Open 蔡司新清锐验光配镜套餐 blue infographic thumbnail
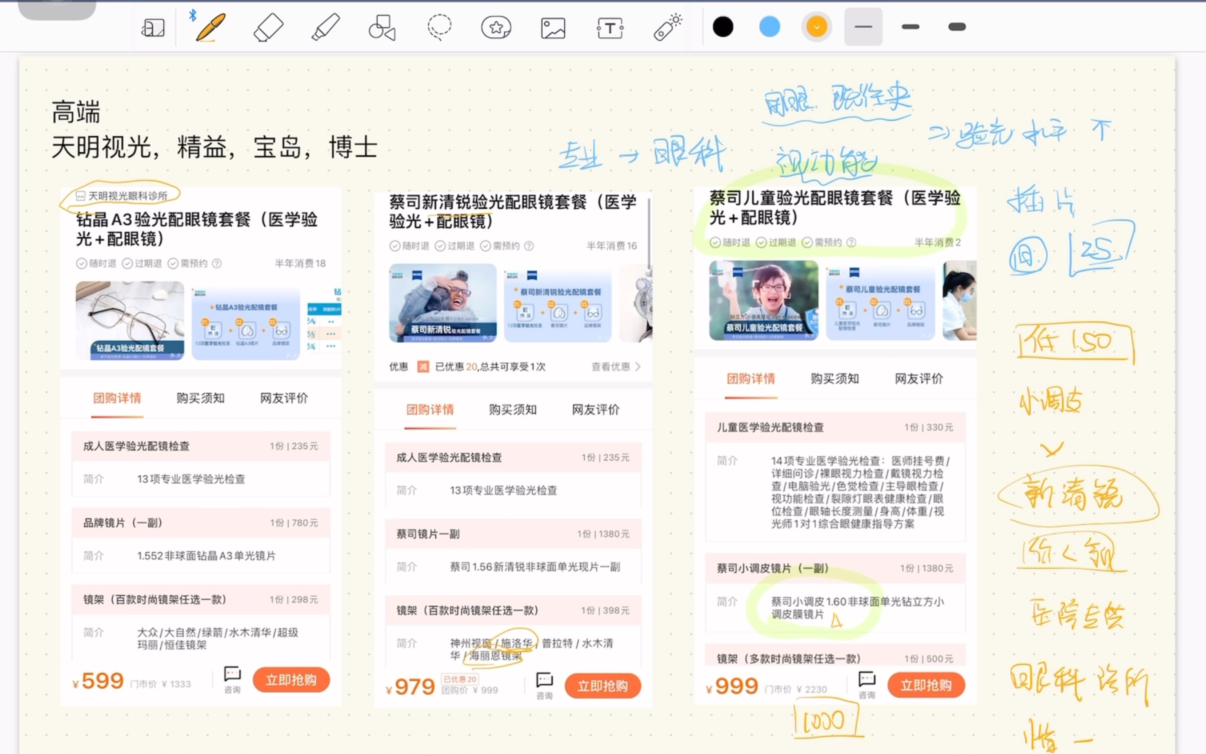Screen dimensions: 1206x754 pos(558,306)
